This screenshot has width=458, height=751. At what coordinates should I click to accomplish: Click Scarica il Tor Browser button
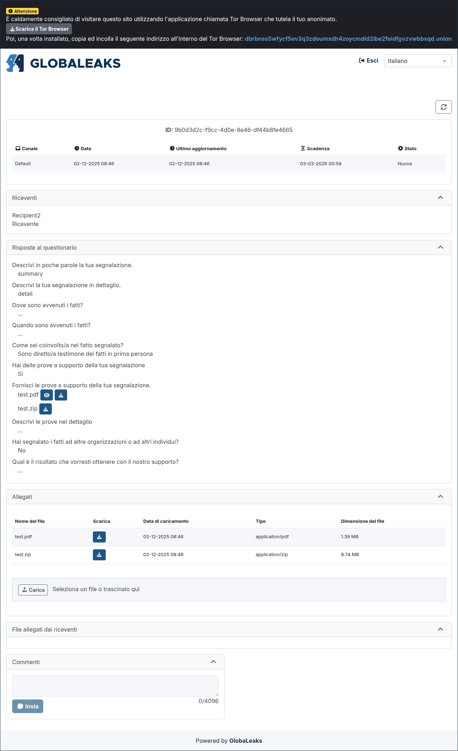pyautogui.click(x=39, y=29)
